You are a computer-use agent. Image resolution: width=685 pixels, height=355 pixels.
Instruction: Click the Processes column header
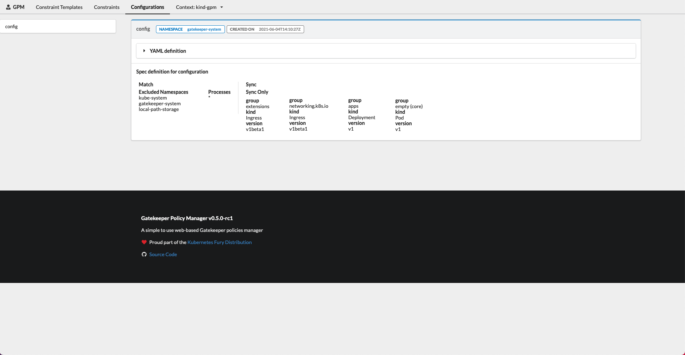(x=219, y=92)
